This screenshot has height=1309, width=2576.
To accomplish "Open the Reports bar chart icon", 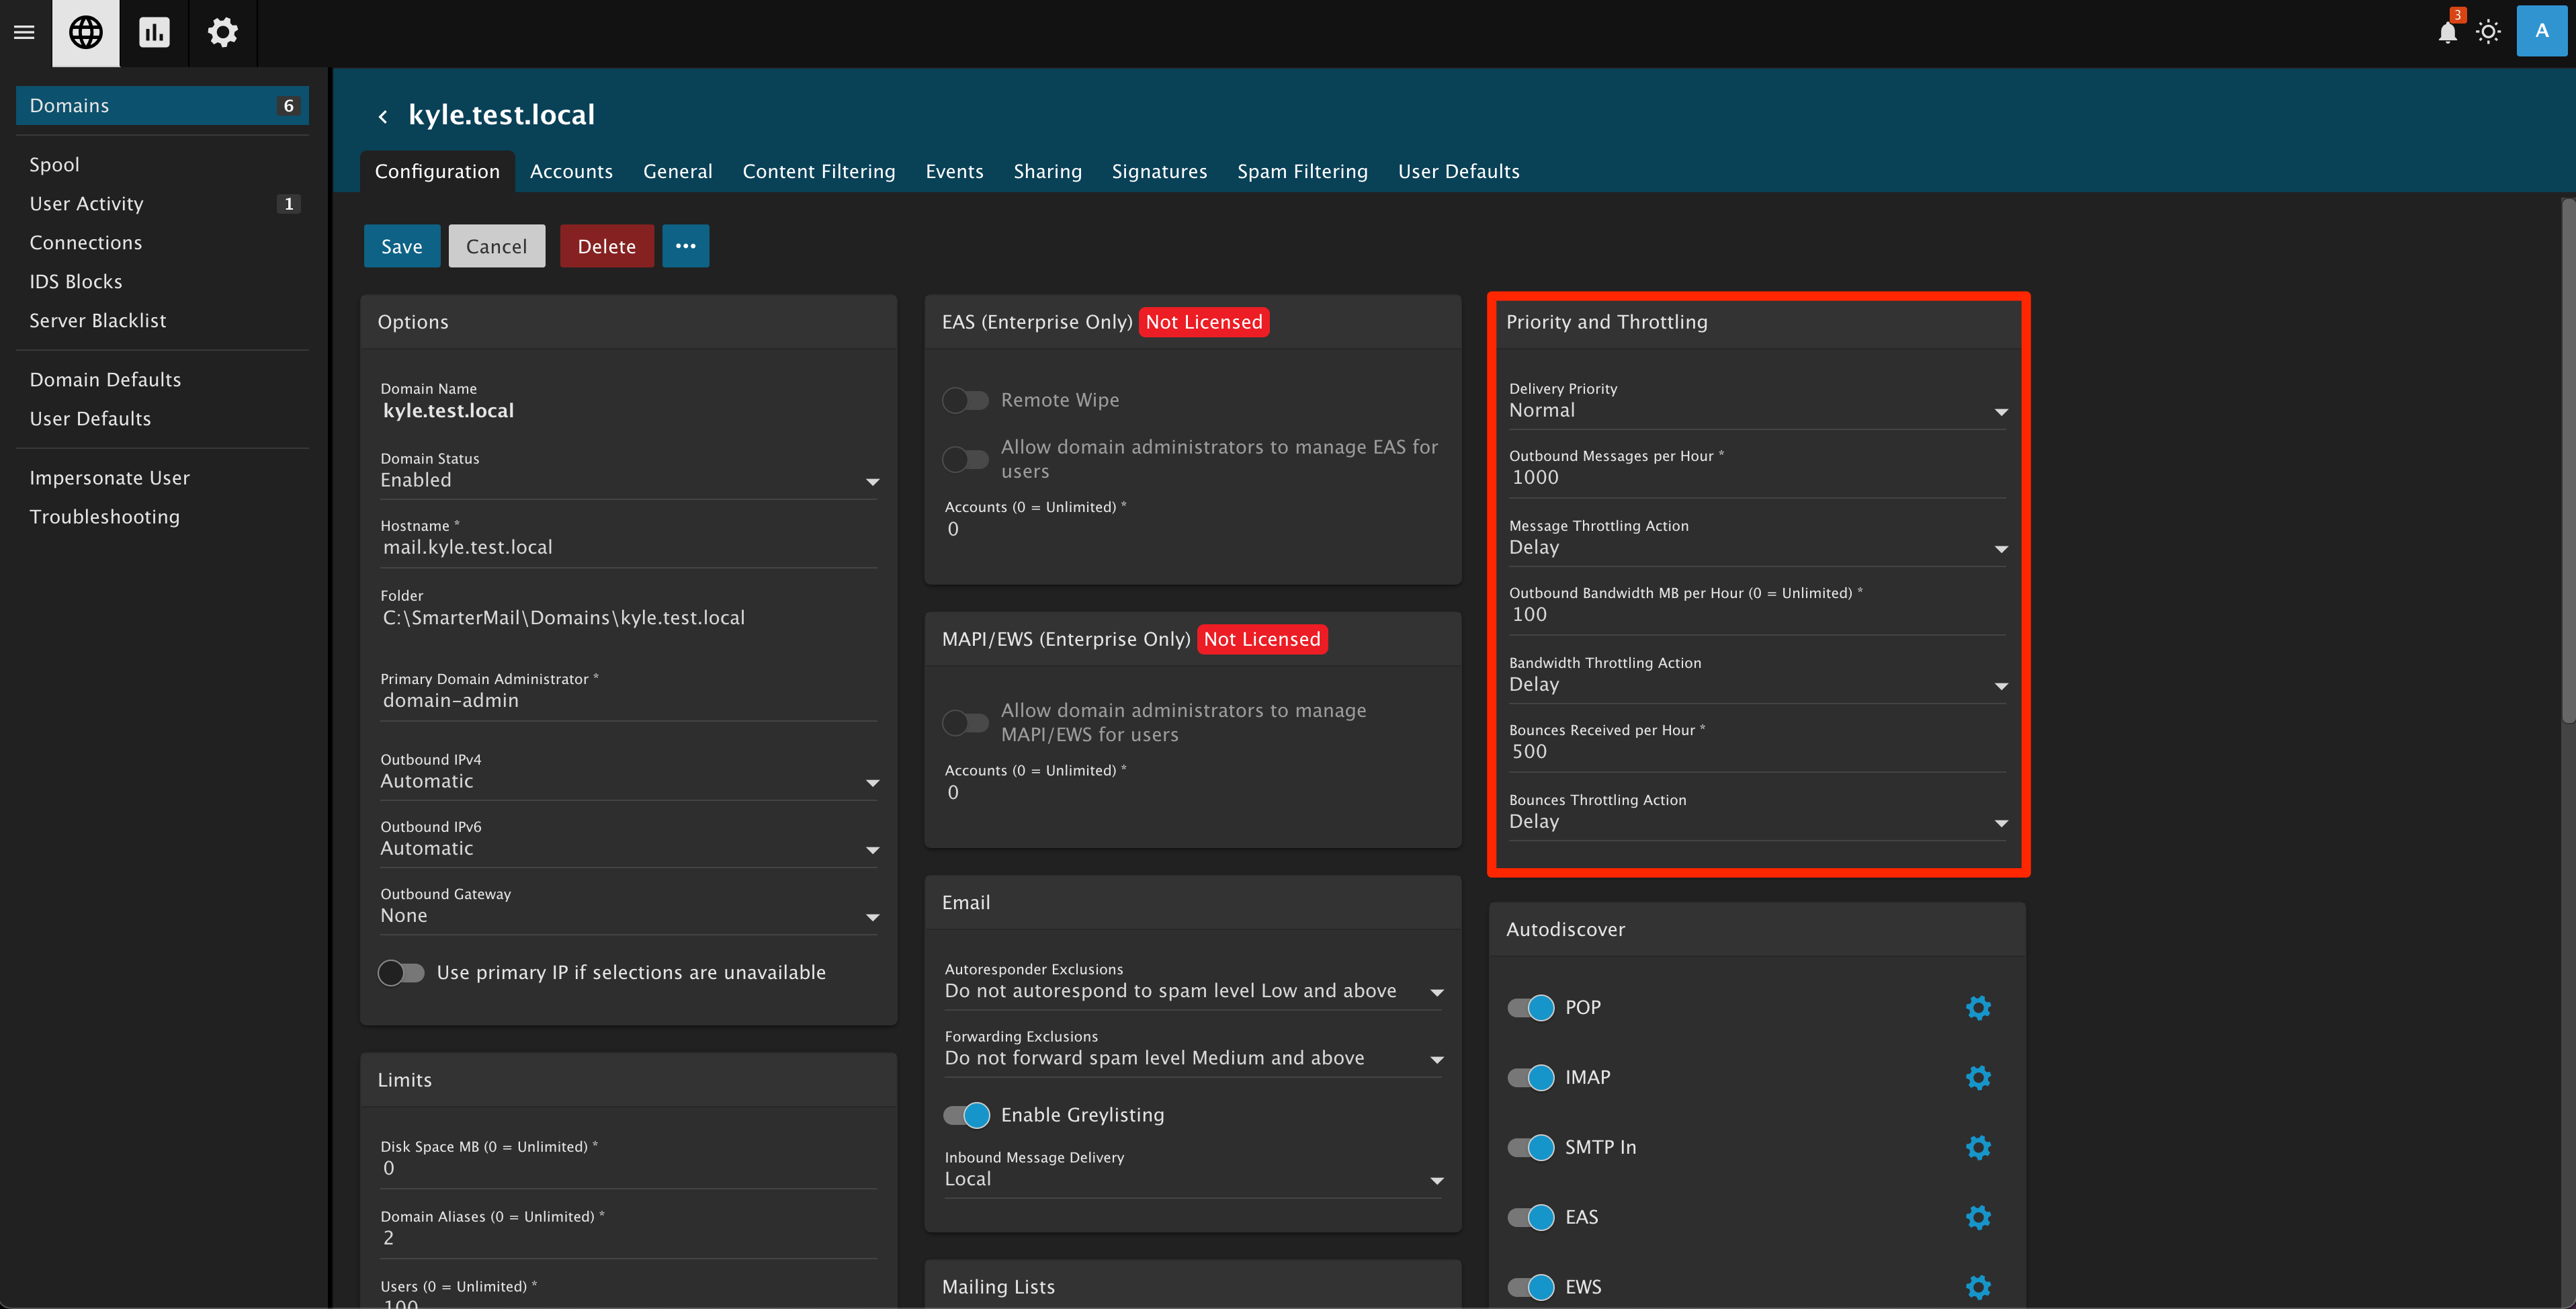I will (154, 33).
